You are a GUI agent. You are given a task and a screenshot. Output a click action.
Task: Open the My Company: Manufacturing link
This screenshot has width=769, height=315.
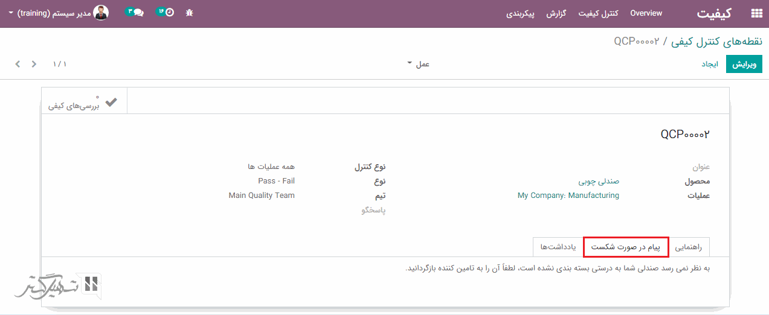[568, 196]
